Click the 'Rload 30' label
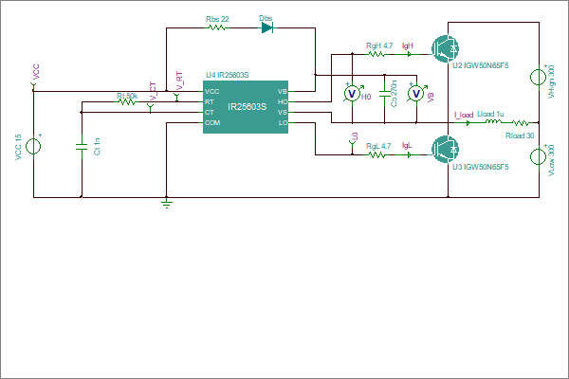 pyautogui.click(x=520, y=135)
